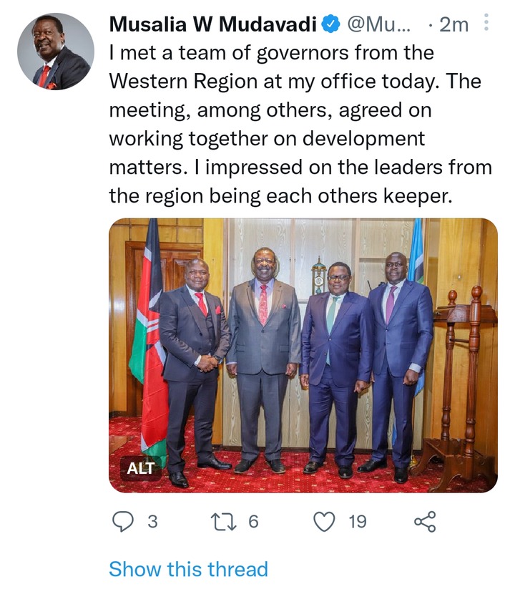This screenshot has width=515, height=597.
Task: Click the retweet count 6
Action: pos(253,522)
